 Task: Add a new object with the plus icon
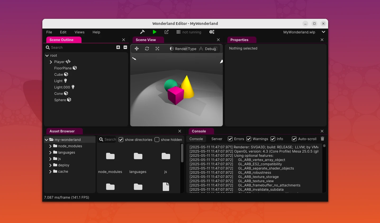pos(118,47)
